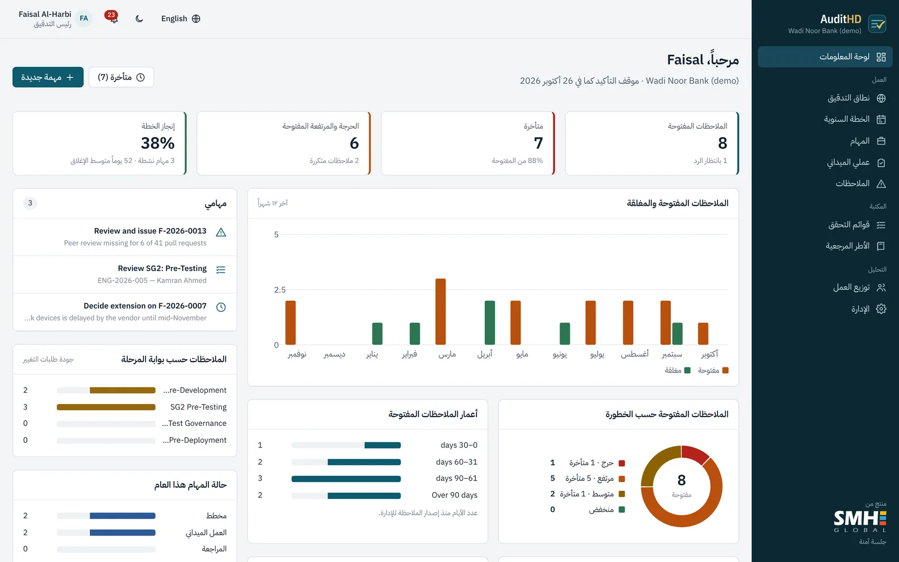Click the 61–90 days aging bar
Screen dimensions: 899x562
click(x=346, y=479)
